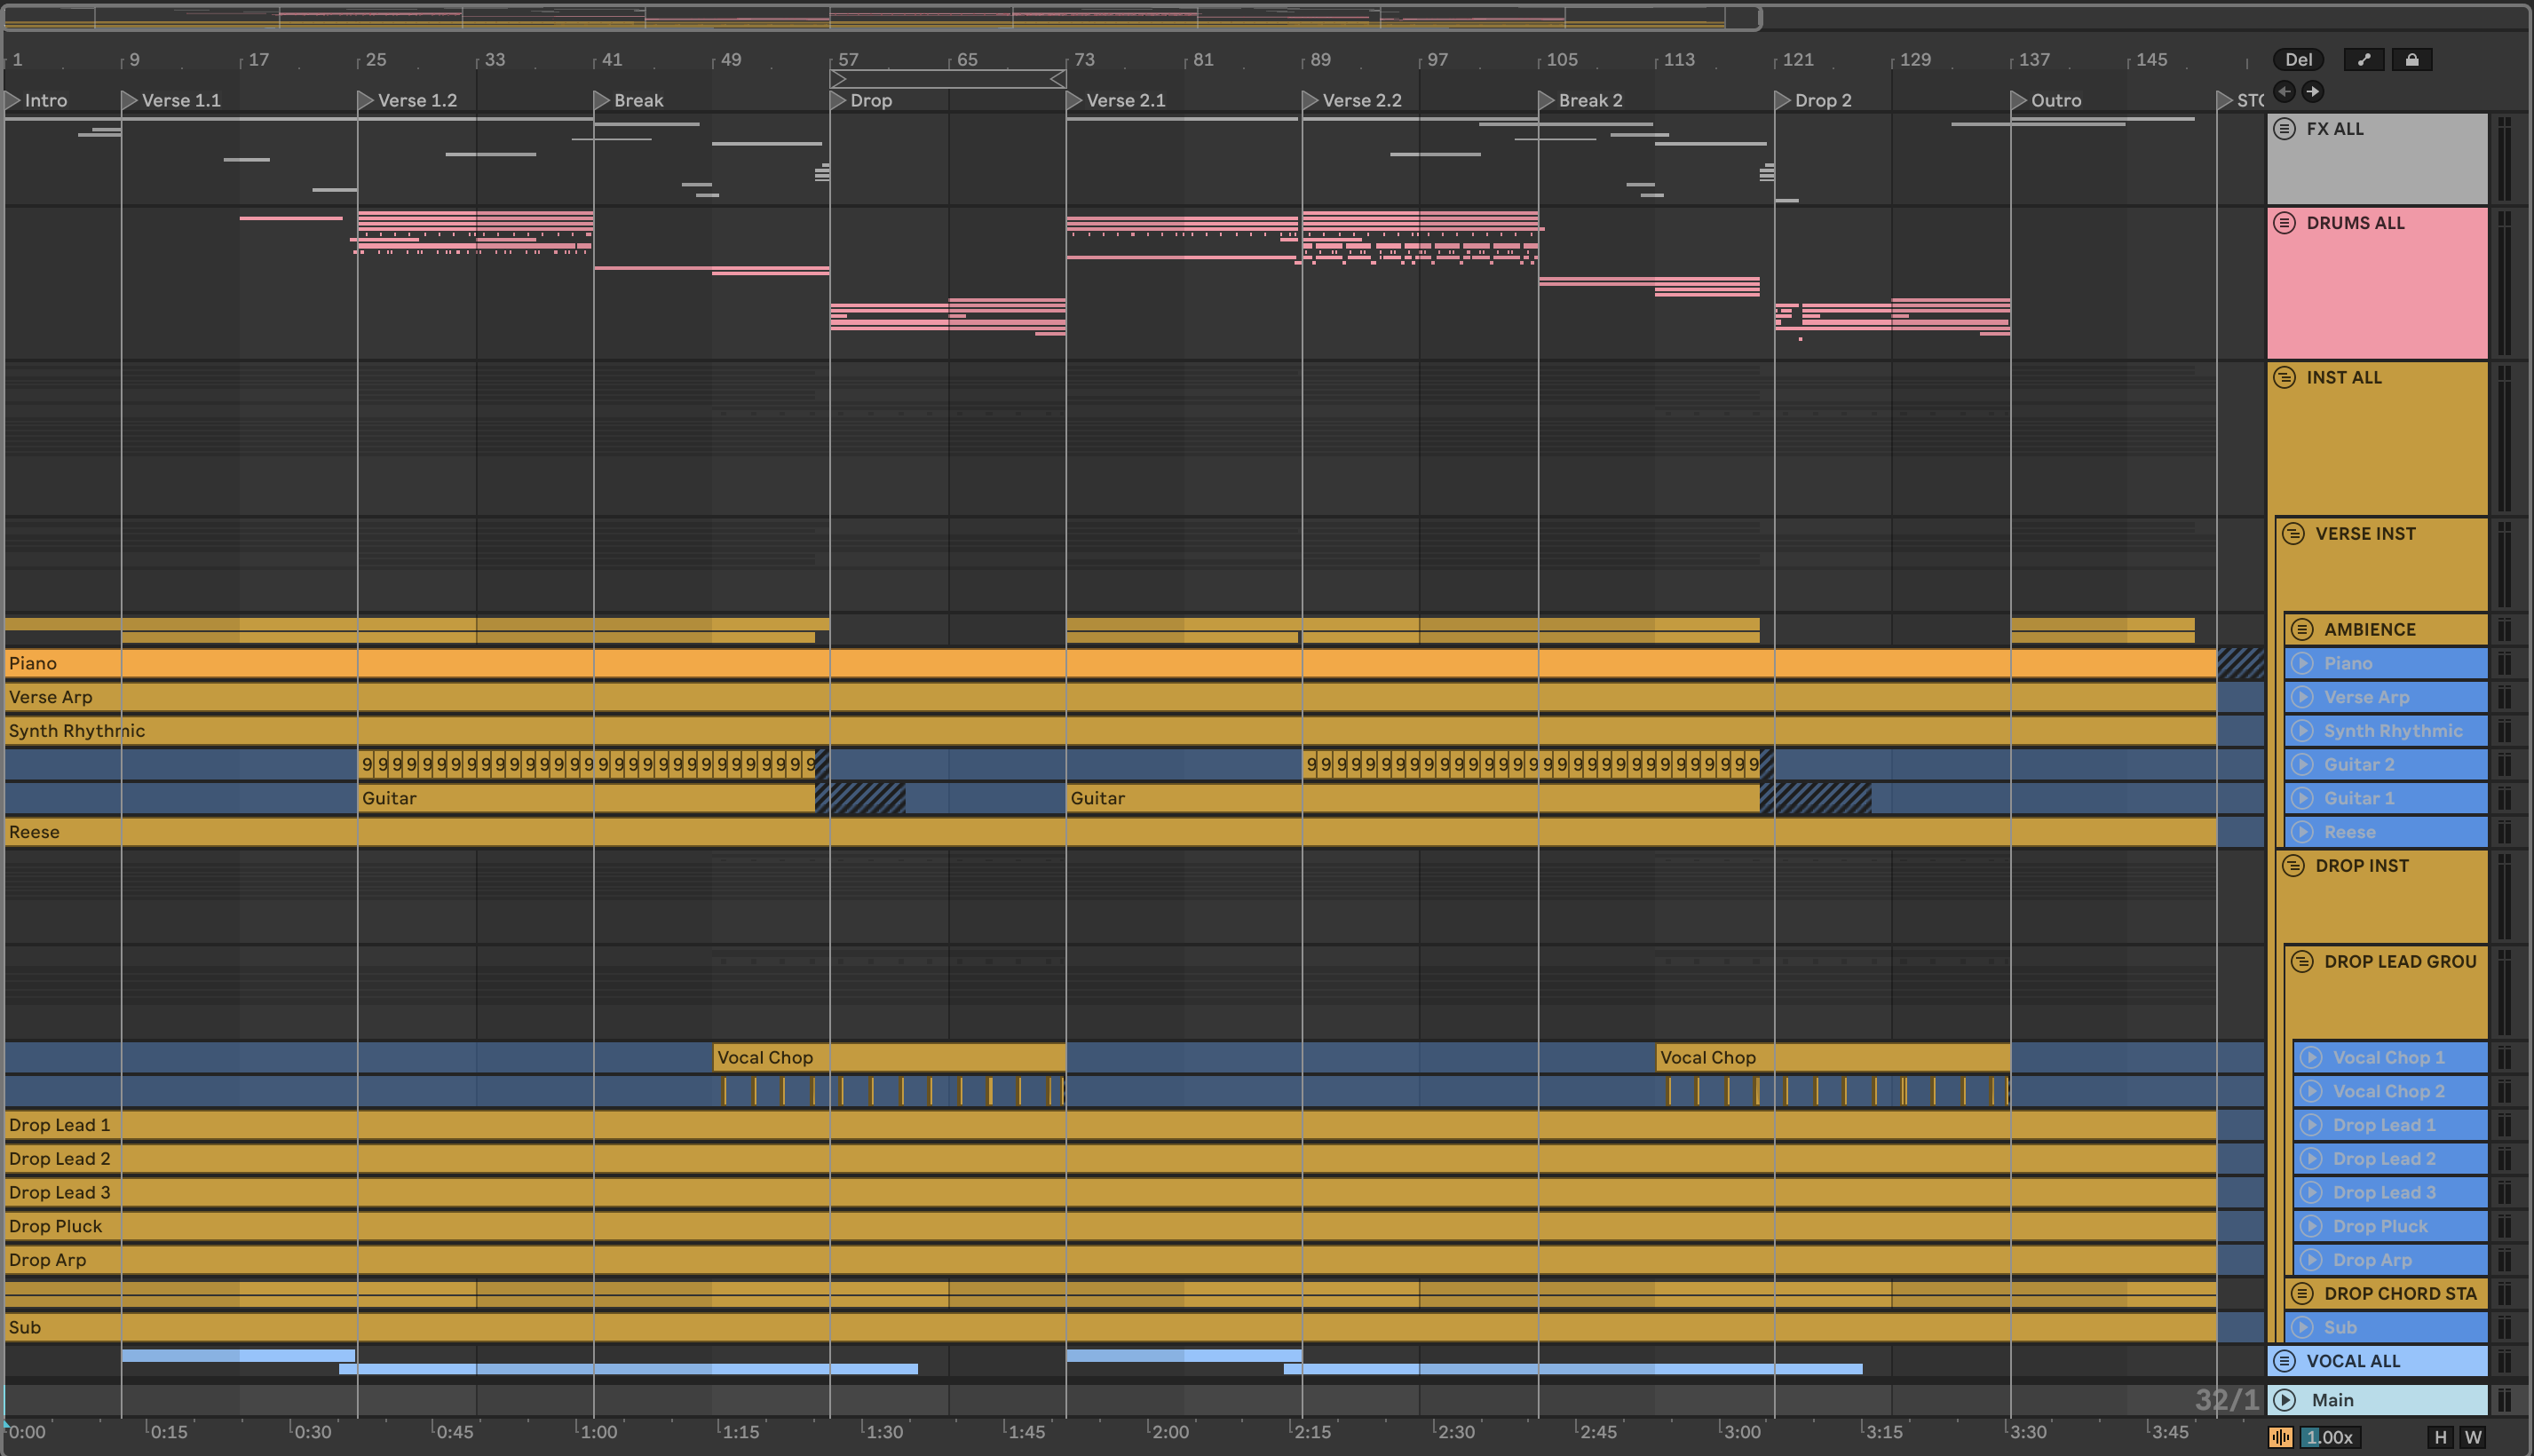
Task: Click the arrangement overview bar at the top
Action: pyautogui.click(x=882, y=18)
